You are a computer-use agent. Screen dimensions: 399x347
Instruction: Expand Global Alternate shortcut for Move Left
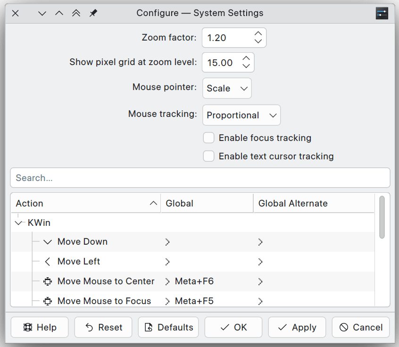pyautogui.click(x=260, y=262)
